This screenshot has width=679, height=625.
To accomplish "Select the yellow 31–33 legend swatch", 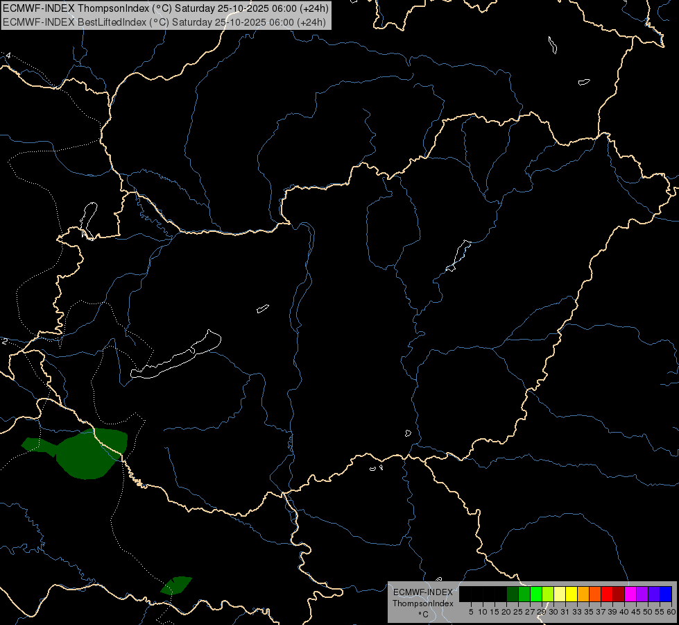I will coord(571,594).
